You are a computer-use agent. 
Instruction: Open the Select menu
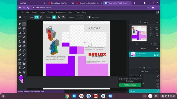pyautogui.click(x=50, y=12)
